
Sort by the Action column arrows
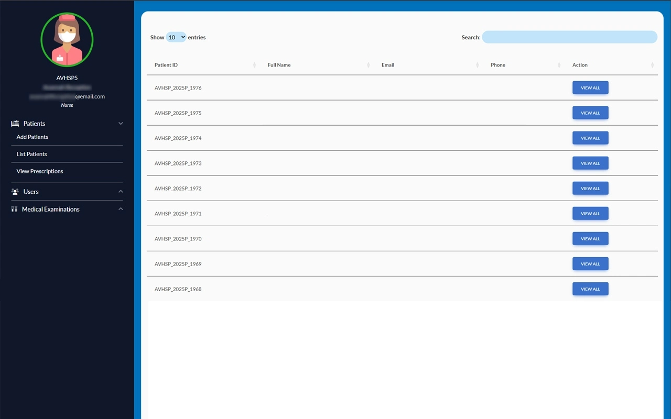point(652,65)
